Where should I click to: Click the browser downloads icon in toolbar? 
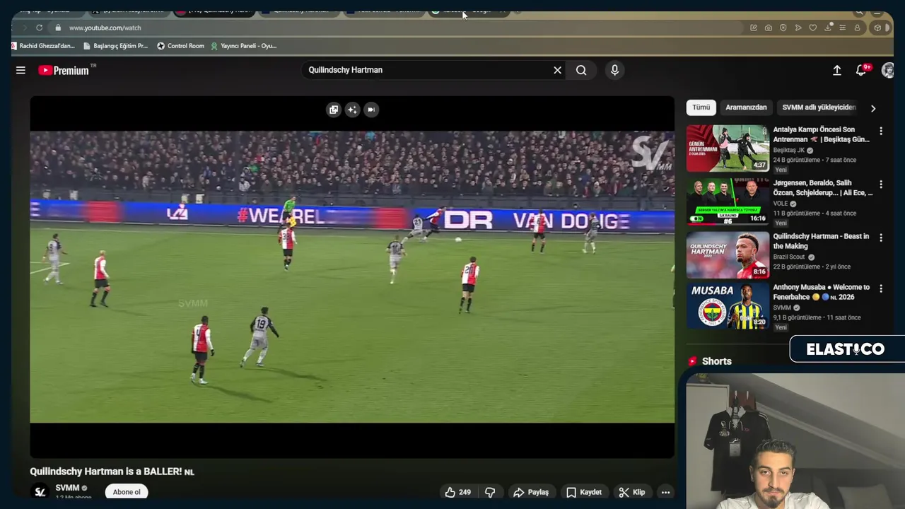[828, 28]
